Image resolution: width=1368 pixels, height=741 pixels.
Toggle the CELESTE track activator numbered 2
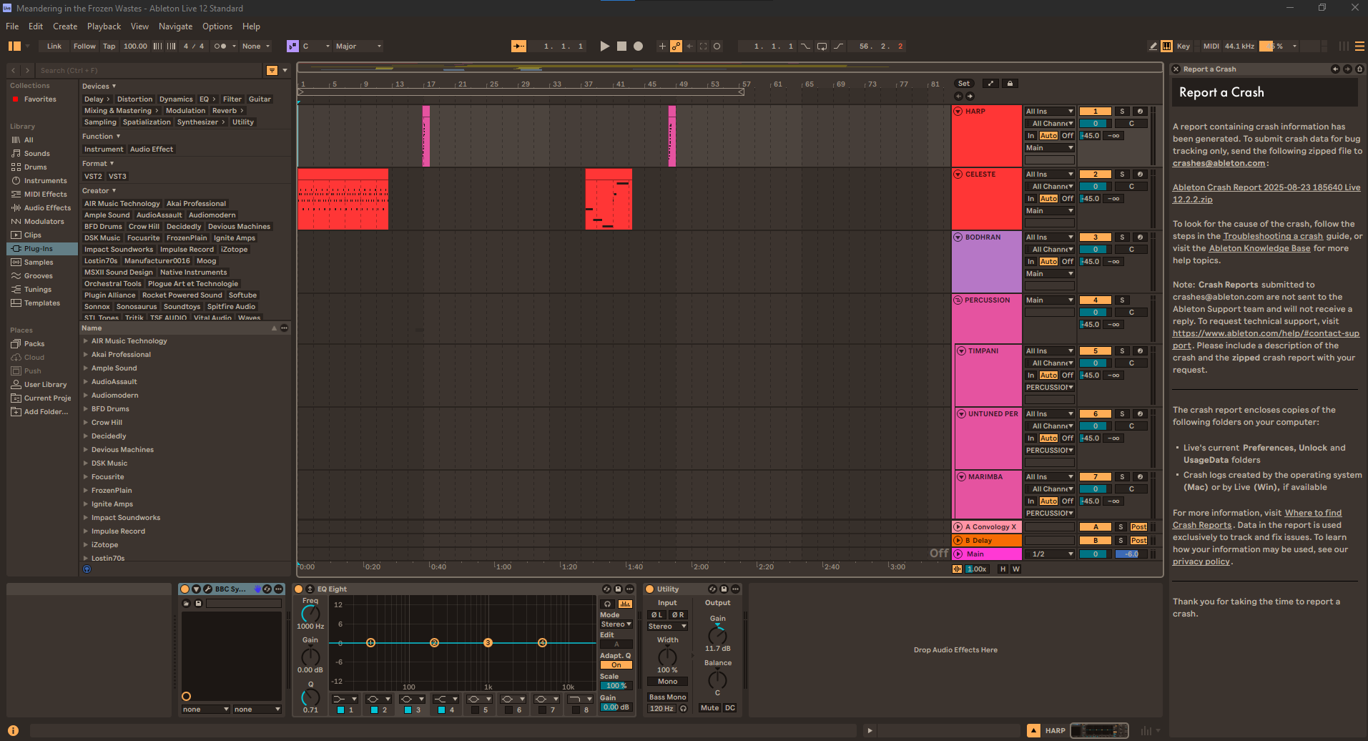(1095, 175)
